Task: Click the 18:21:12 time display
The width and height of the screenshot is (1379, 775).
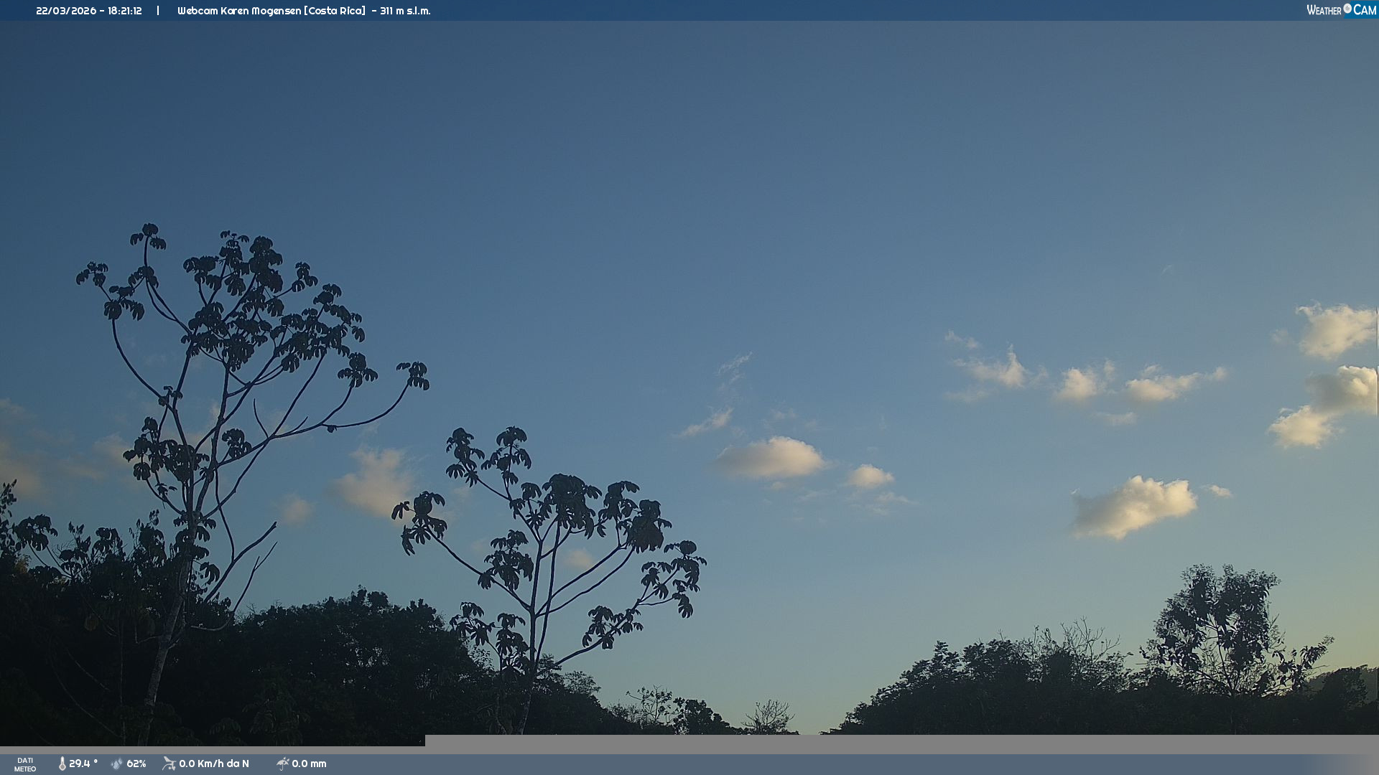Action: (125, 11)
